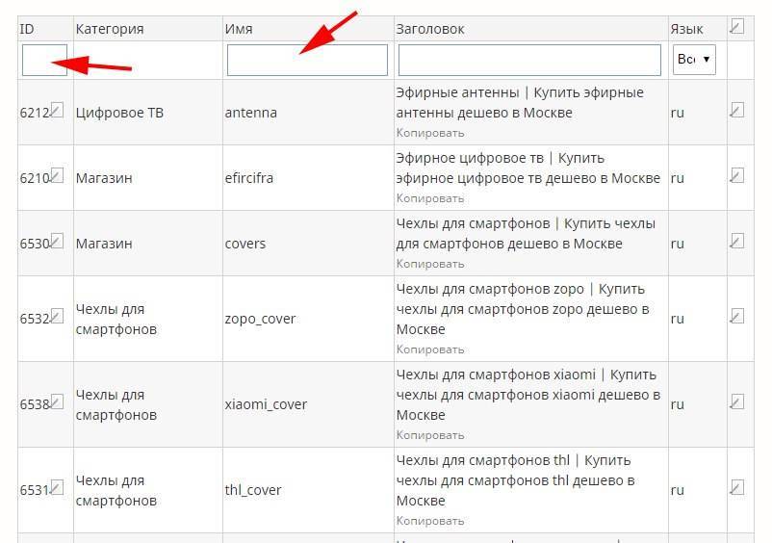Viewport: 772px width, 543px height.
Task: Focus the Имя filter input field
Action: coord(307,60)
